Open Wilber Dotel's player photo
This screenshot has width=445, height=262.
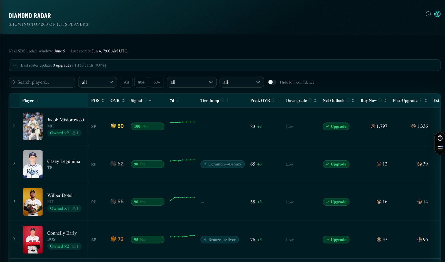tap(33, 202)
